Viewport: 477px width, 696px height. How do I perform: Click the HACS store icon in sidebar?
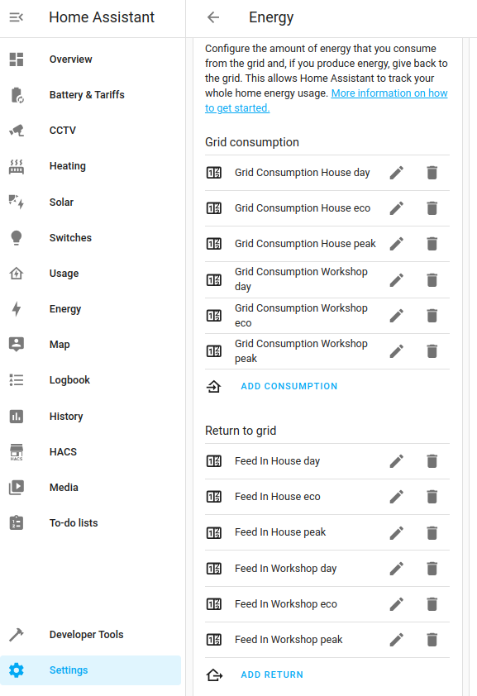click(17, 452)
